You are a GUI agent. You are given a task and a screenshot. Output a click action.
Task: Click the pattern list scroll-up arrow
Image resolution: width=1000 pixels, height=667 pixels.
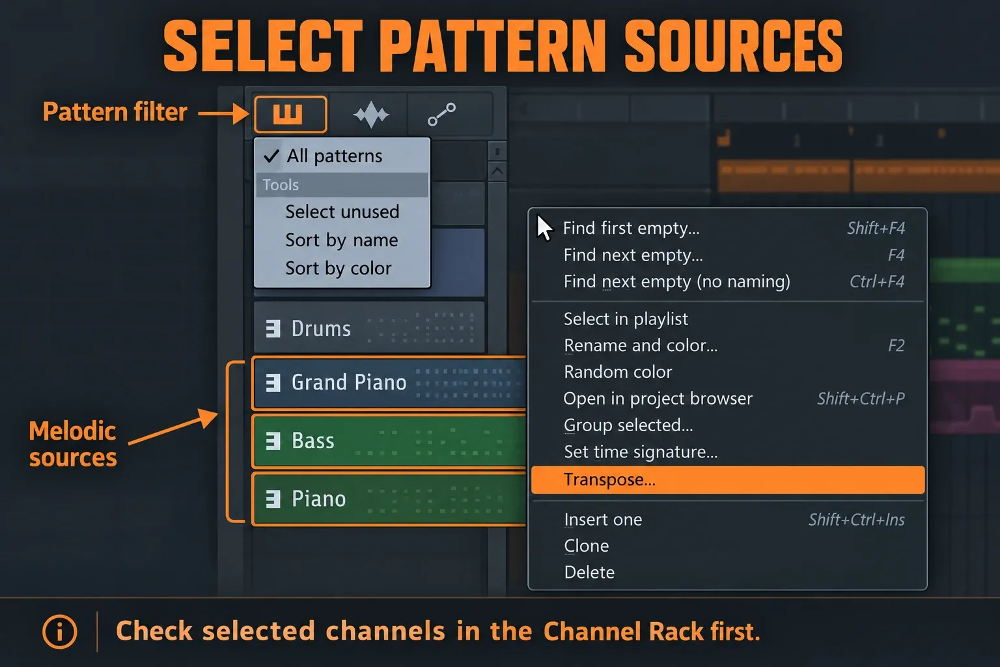pyautogui.click(x=497, y=171)
